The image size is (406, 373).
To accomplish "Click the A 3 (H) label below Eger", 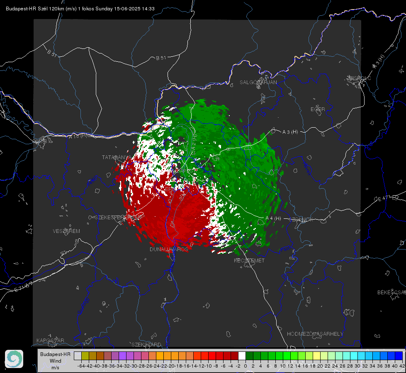I will (x=290, y=132).
